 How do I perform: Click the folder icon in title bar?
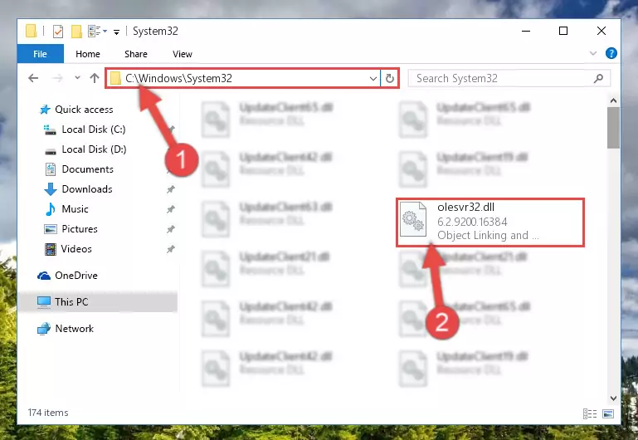31,32
